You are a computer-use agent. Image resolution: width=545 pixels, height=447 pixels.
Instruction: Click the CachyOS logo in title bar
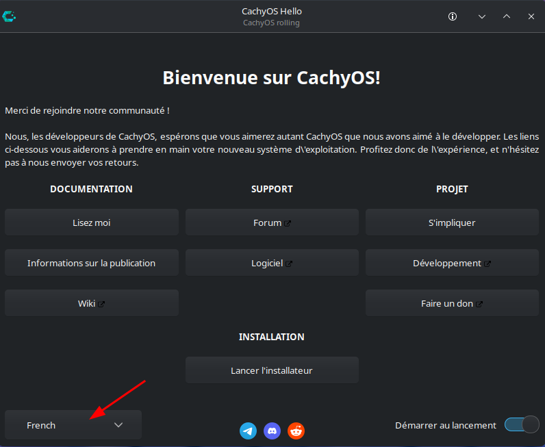10,16
